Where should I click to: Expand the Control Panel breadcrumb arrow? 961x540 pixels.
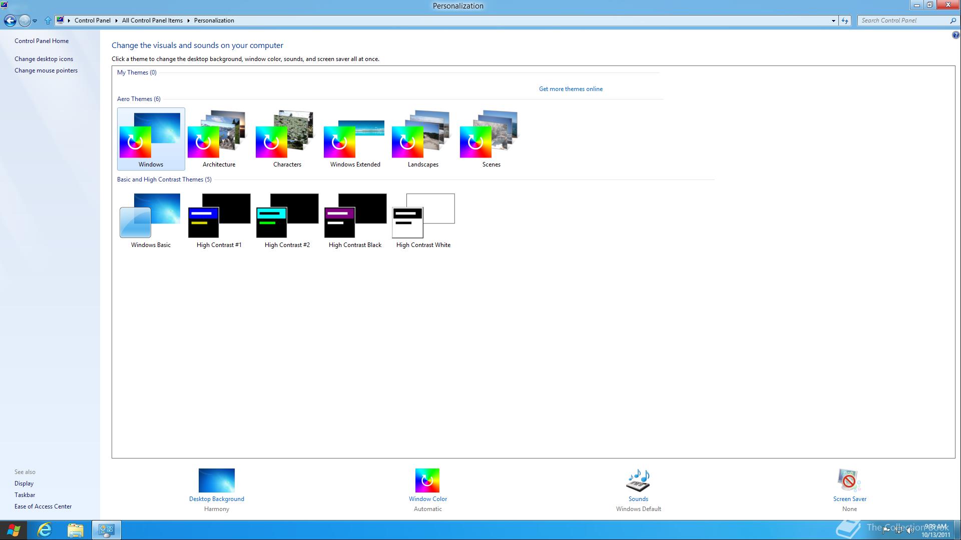pos(116,20)
